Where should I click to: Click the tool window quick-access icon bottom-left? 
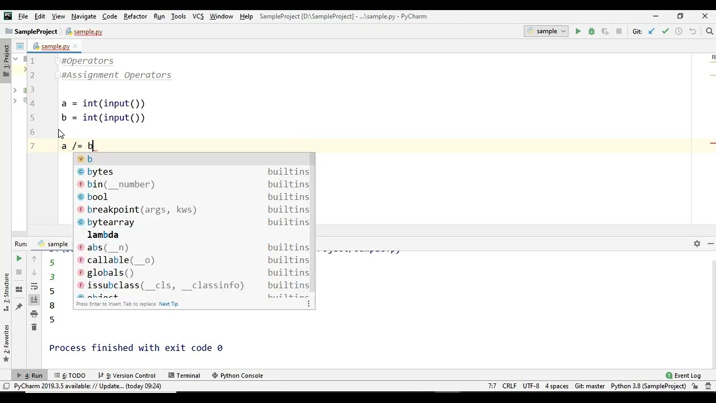pos(6,386)
